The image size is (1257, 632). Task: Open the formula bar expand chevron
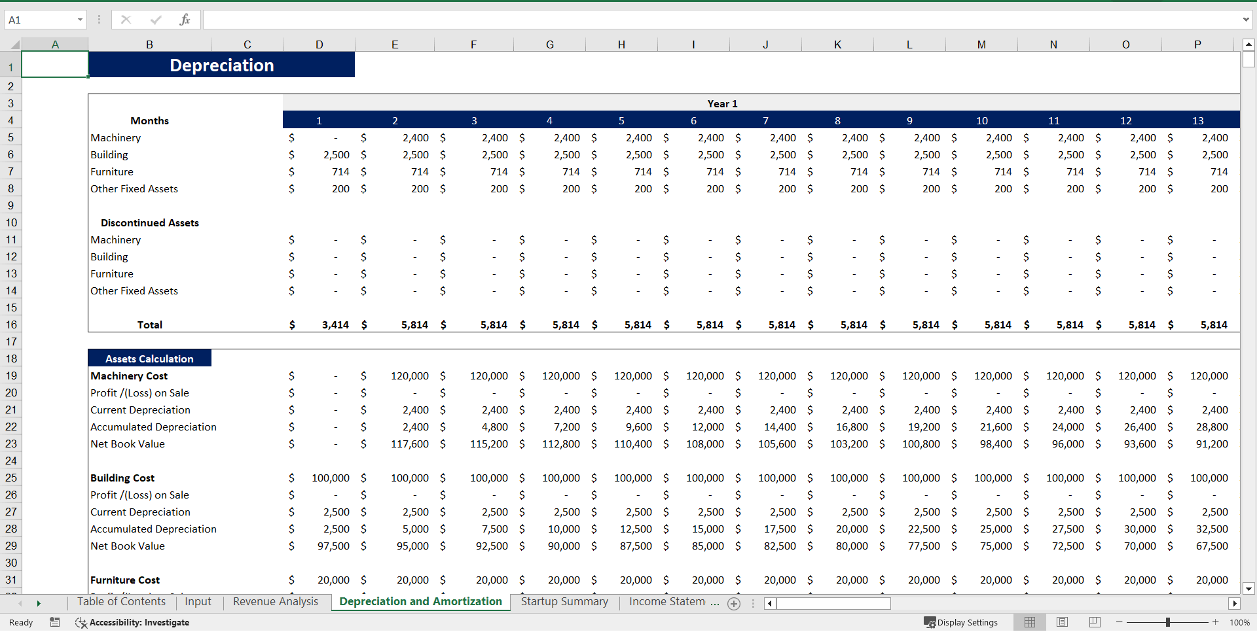coord(1245,20)
